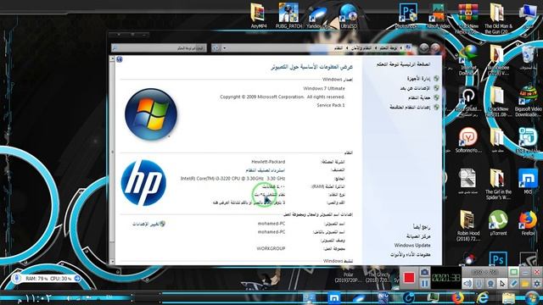Launch Photoshop desktop shortcut at top
The height and width of the screenshot is (305, 543).
[407, 16]
